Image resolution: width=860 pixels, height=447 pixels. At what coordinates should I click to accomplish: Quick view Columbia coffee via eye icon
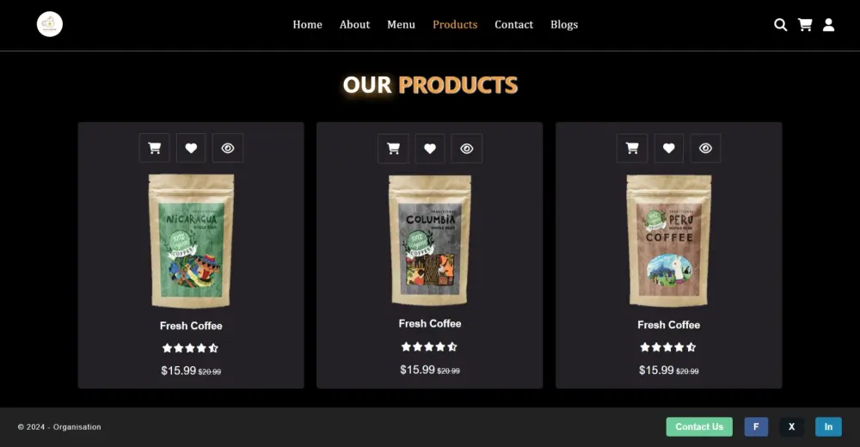click(467, 149)
